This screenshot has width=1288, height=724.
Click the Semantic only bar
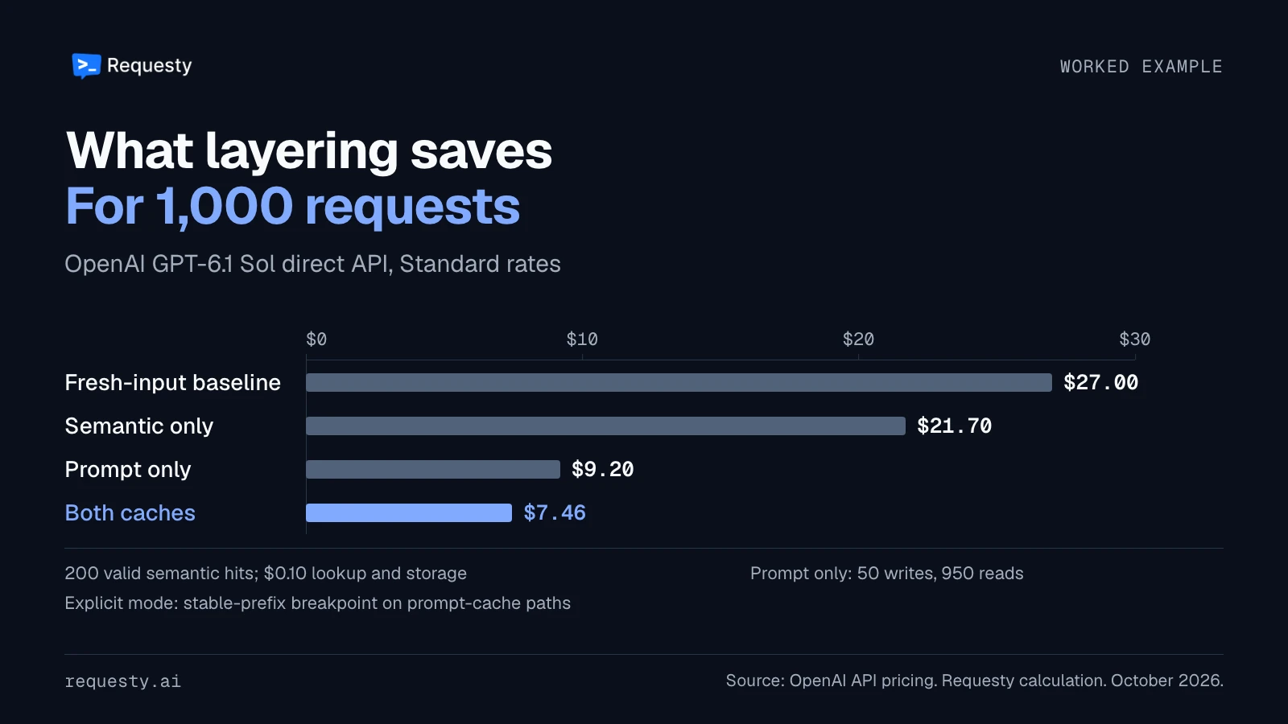[605, 426]
